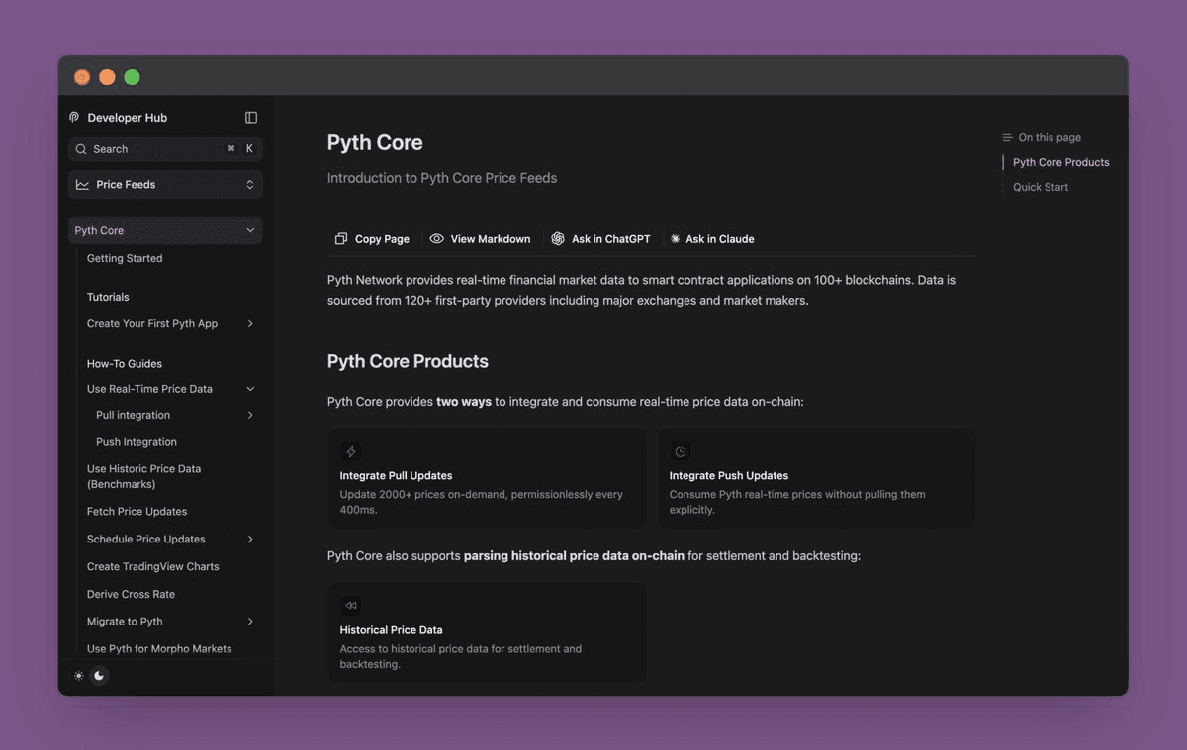This screenshot has width=1187, height=750.
Task: Select the Ask in ChatGPT icon
Action: tap(559, 238)
